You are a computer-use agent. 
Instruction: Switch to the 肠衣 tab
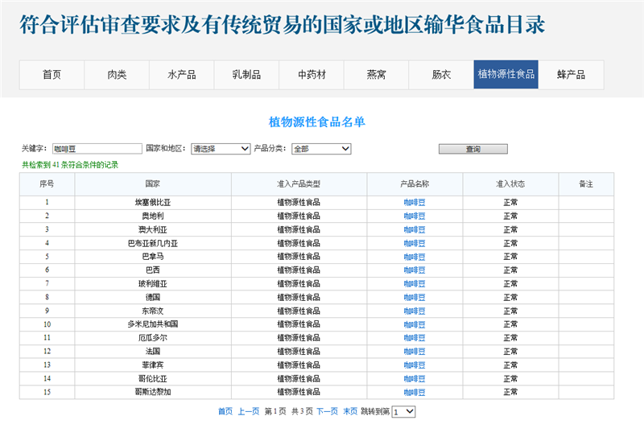pyautogui.click(x=441, y=75)
